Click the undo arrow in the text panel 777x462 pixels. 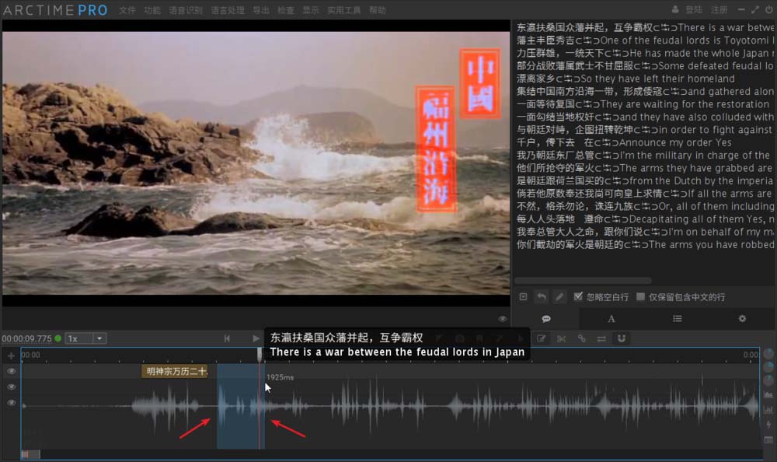point(541,296)
